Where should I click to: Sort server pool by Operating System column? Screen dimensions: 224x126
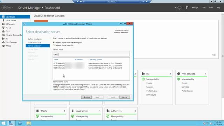tap(95, 59)
